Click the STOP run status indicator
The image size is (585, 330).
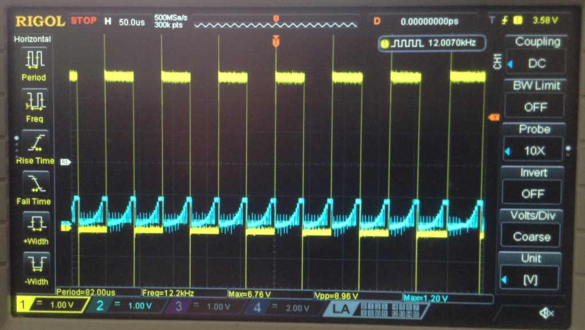point(83,21)
